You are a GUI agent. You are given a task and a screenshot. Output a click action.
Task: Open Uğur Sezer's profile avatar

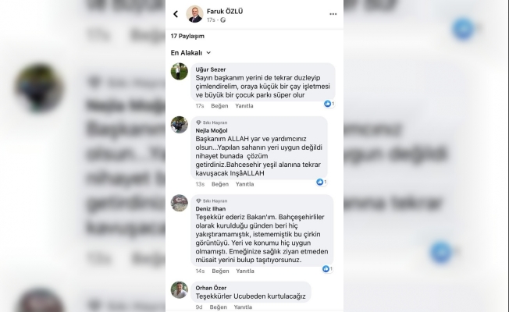click(180, 71)
